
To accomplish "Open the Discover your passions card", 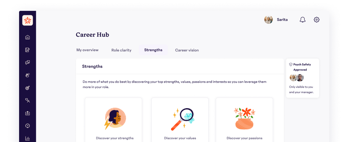I will click(244, 120).
